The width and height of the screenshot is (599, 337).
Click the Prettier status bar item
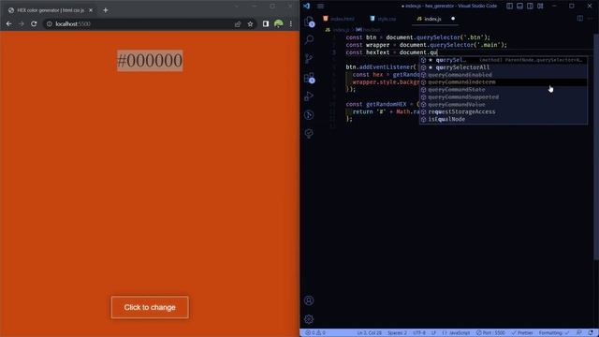tap(522, 333)
